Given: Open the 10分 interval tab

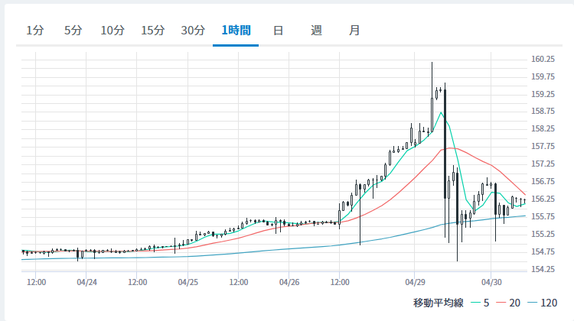Looking at the screenshot, I should point(113,31).
